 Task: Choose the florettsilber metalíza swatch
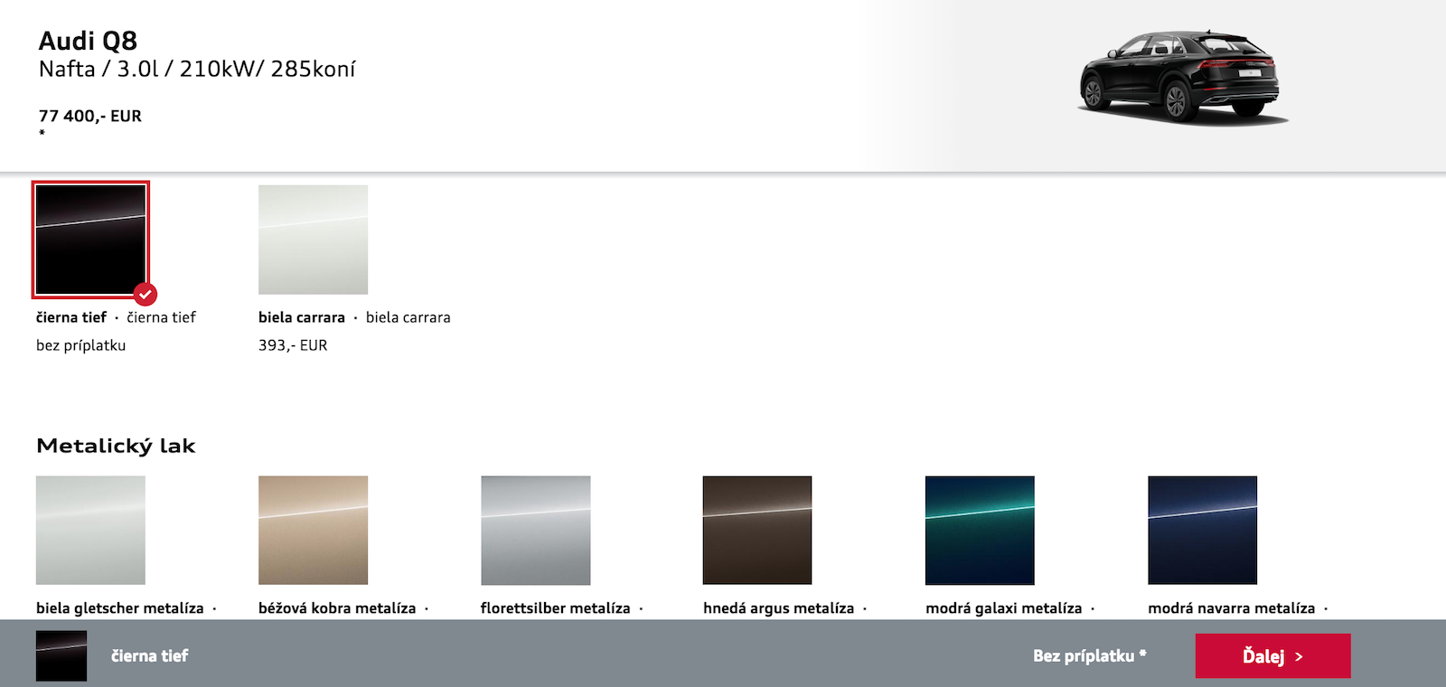click(x=535, y=530)
